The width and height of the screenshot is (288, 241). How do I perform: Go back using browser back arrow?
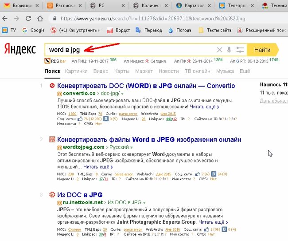5,18
